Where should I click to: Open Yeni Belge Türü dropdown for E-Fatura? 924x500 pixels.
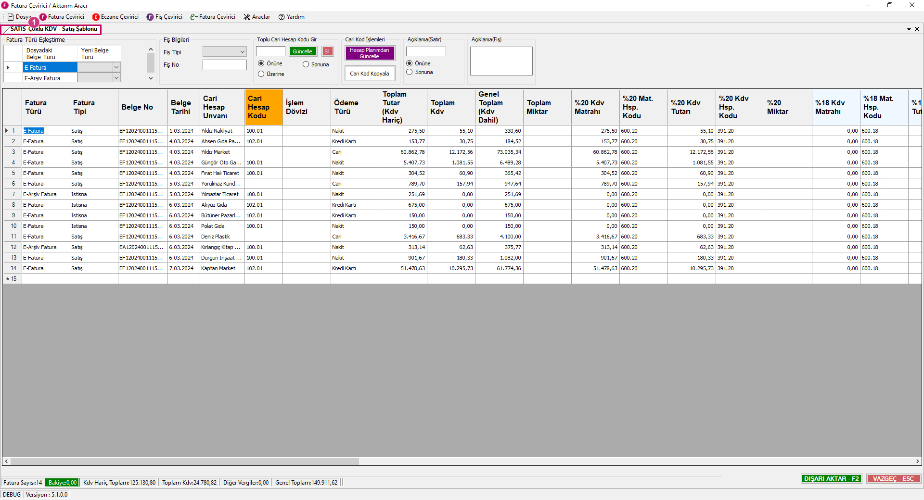click(x=116, y=67)
